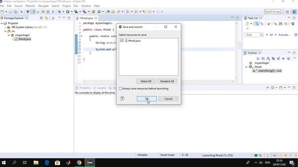Click the Back navigation arrow icon

coord(150,12)
